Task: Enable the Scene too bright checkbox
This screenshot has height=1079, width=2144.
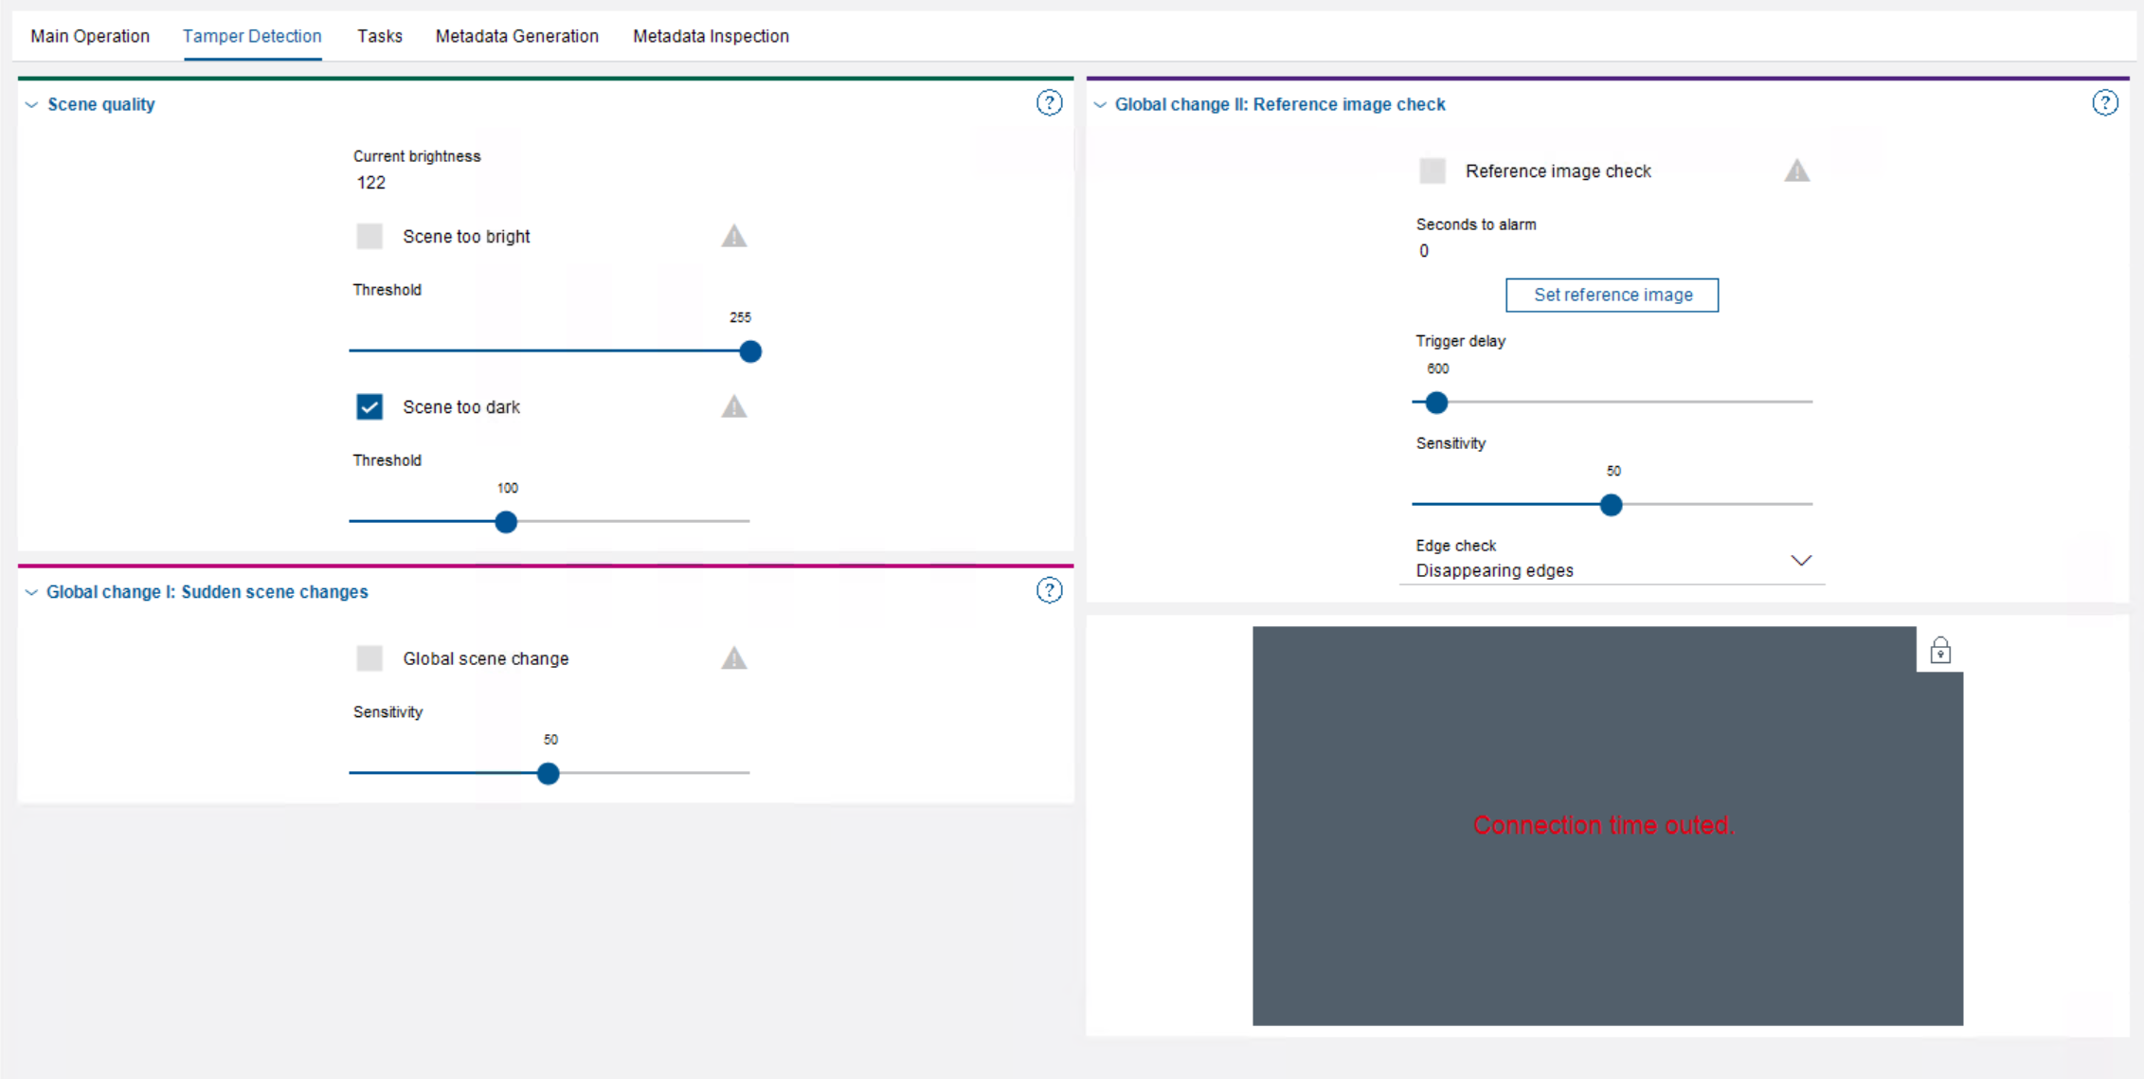Action: [x=369, y=236]
